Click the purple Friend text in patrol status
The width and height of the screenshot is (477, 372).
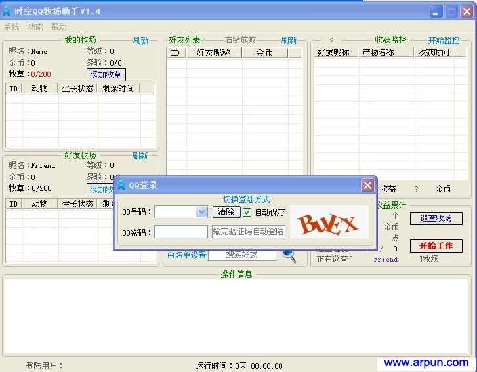pos(385,259)
